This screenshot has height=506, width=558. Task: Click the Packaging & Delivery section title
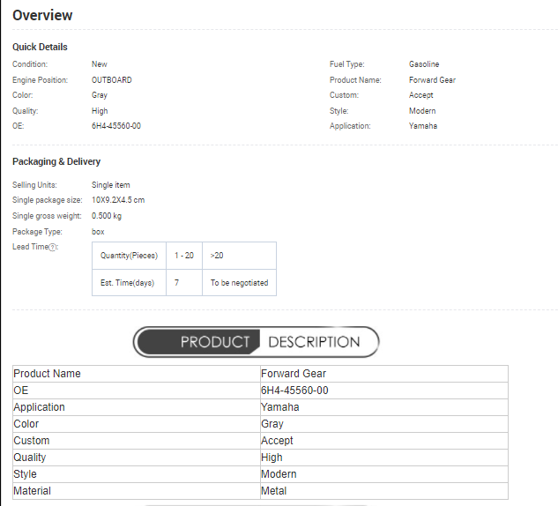(x=56, y=161)
